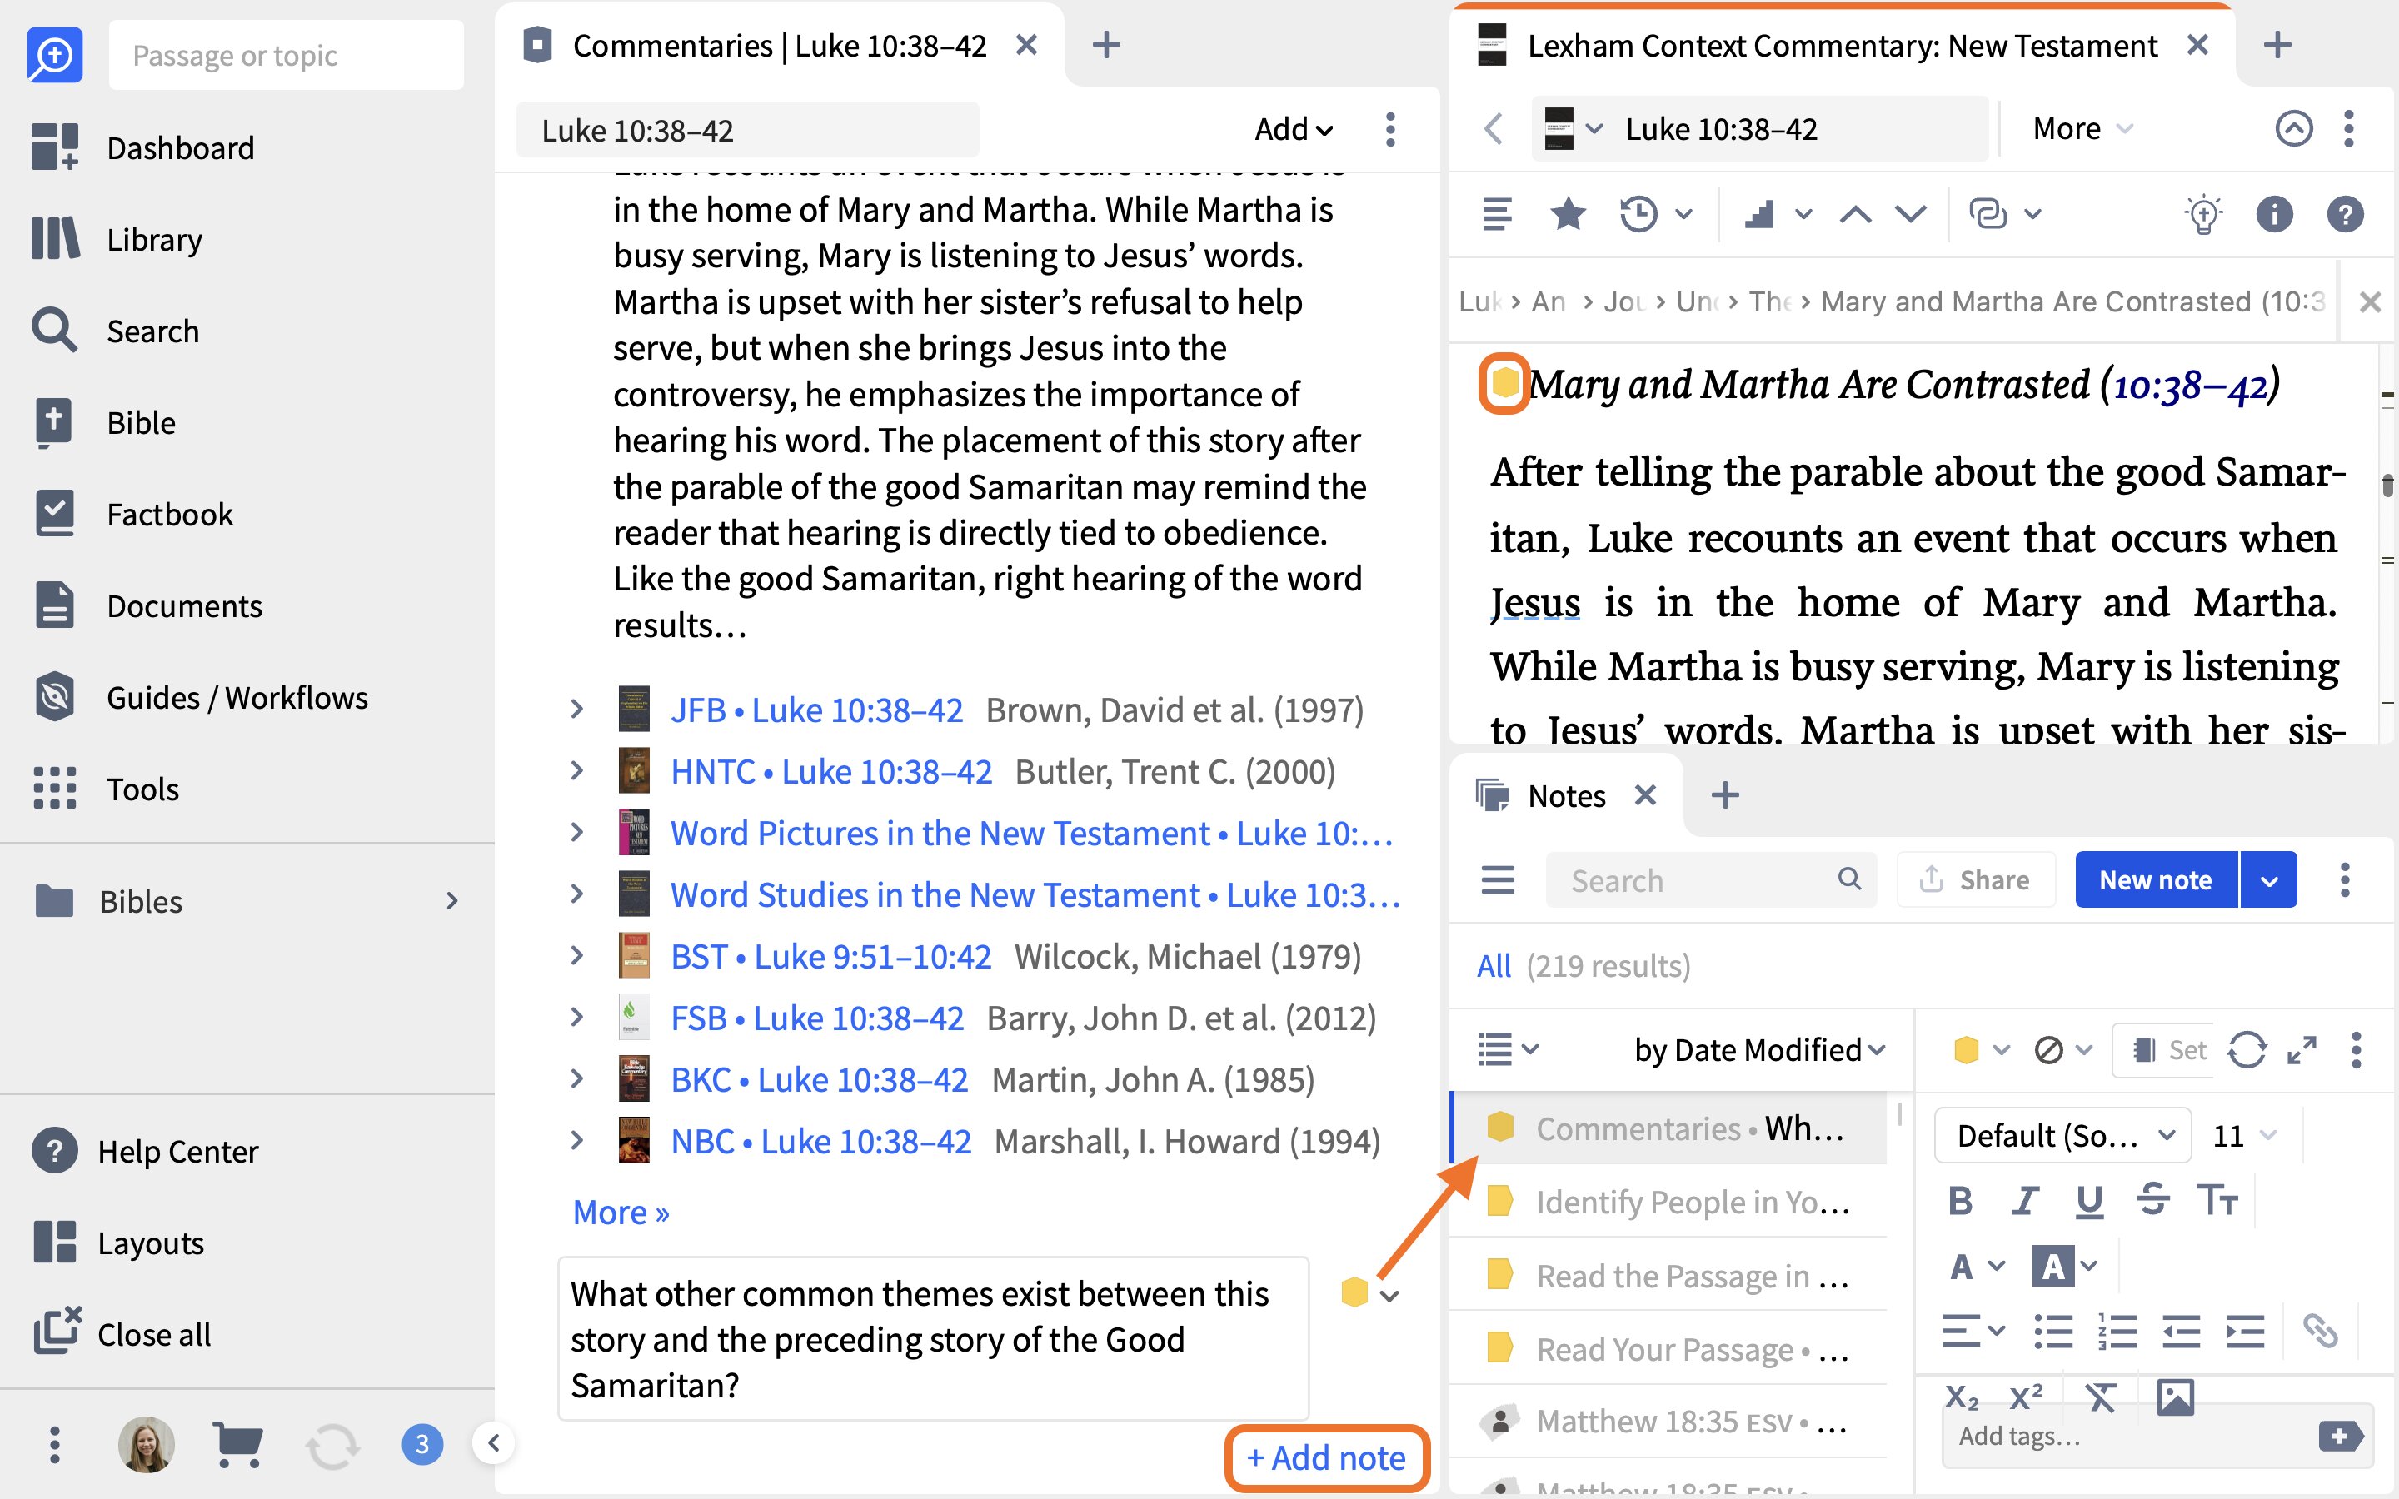This screenshot has width=2399, height=1499.
Task: Open text highlight color picker
Action: click(x=2065, y=1266)
